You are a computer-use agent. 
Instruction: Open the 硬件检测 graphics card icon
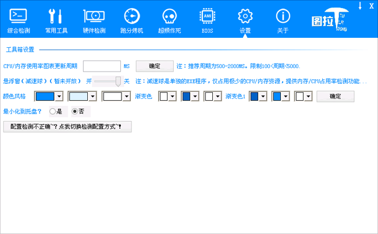tap(94, 21)
